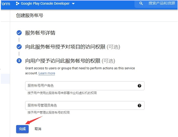Show help for 服务帐号管理员角色

click(x=139, y=105)
